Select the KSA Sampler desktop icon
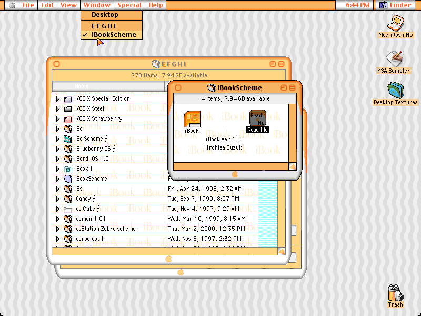Screen dimensions: 421x316 tap(394, 59)
